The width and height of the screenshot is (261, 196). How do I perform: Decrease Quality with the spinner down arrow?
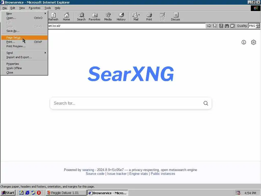258,27
